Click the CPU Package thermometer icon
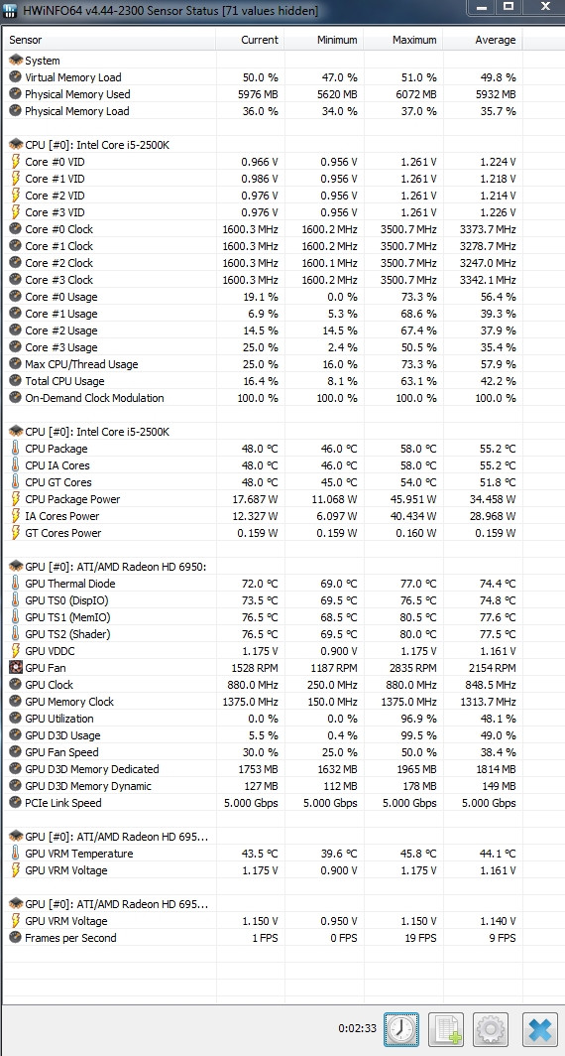 (x=16, y=449)
